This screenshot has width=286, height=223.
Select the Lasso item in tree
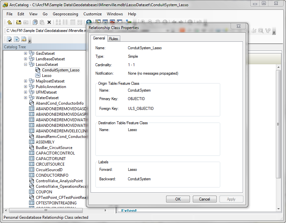(47, 76)
